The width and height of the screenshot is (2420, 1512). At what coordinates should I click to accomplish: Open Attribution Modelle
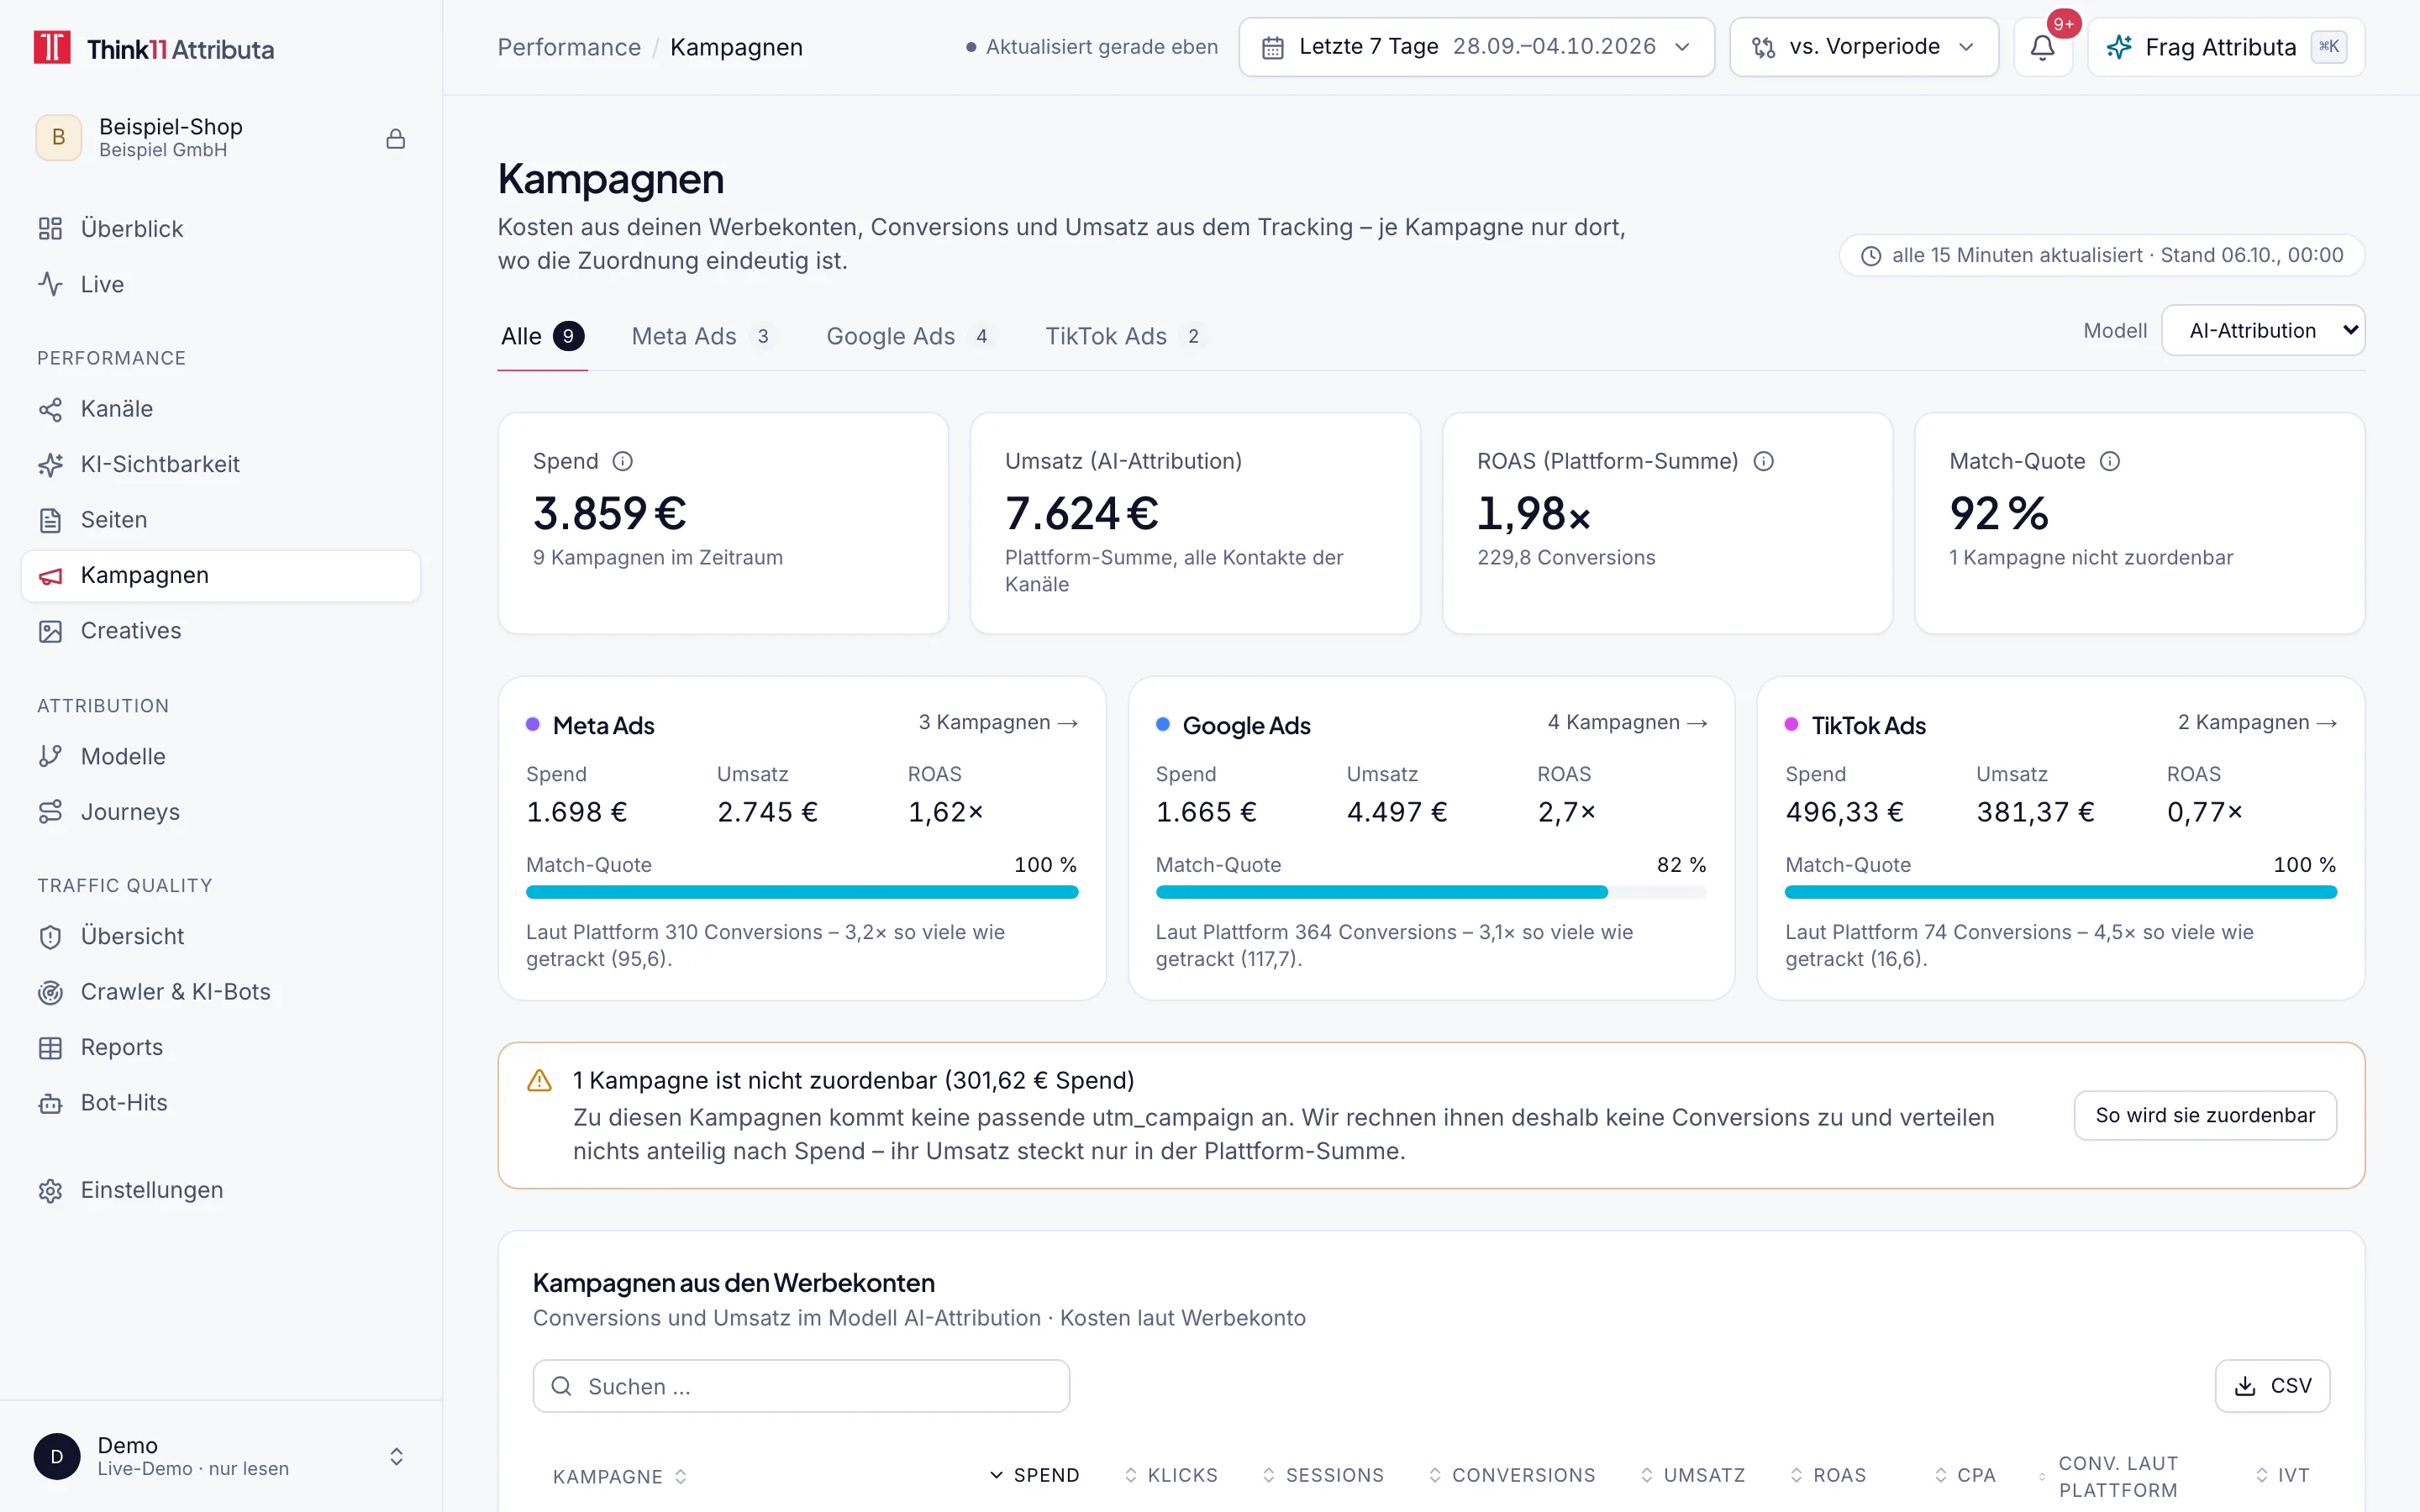point(220,757)
